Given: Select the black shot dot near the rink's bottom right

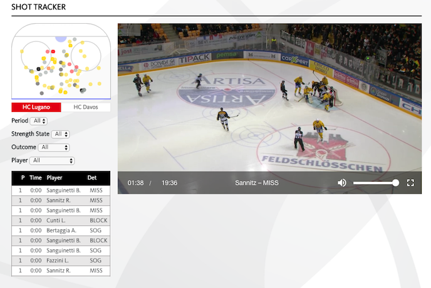Looking at the screenshot, I should (x=83, y=90).
